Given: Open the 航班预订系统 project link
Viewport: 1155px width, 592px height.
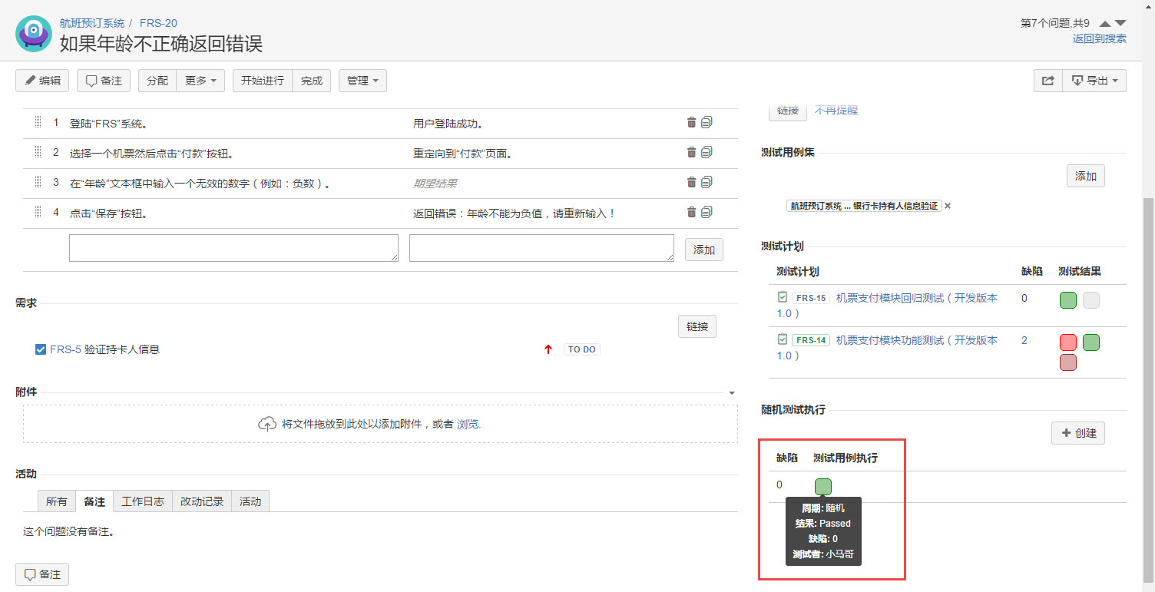Looking at the screenshot, I should click(92, 23).
